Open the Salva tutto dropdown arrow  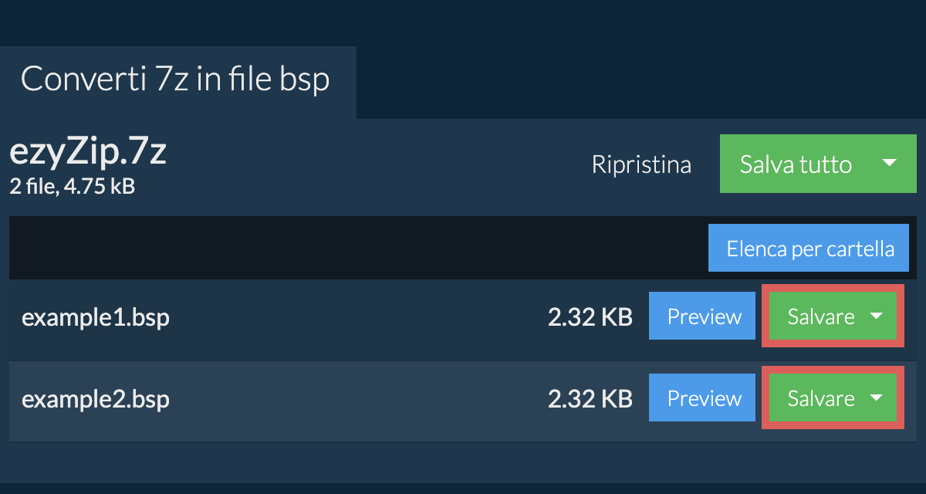pyautogui.click(x=889, y=164)
